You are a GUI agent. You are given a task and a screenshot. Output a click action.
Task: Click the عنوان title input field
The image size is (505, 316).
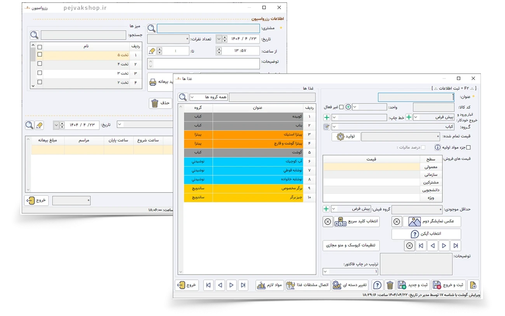point(416,97)
